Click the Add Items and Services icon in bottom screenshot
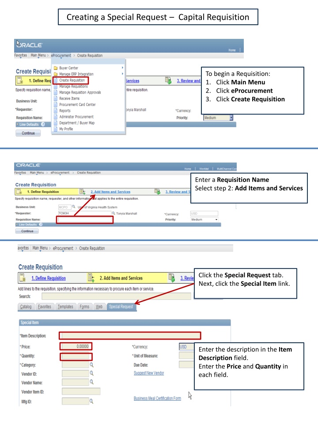This screenshot has width=318, height=424. tap(91, 278)
